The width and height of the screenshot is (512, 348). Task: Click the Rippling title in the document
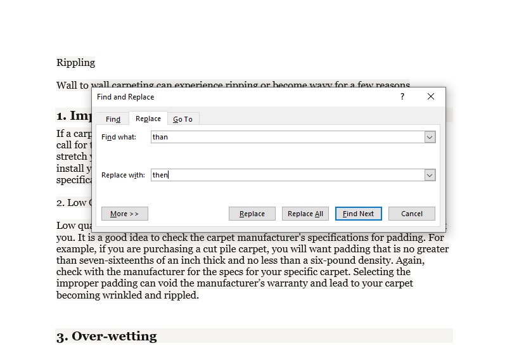(x=75, y=62)
